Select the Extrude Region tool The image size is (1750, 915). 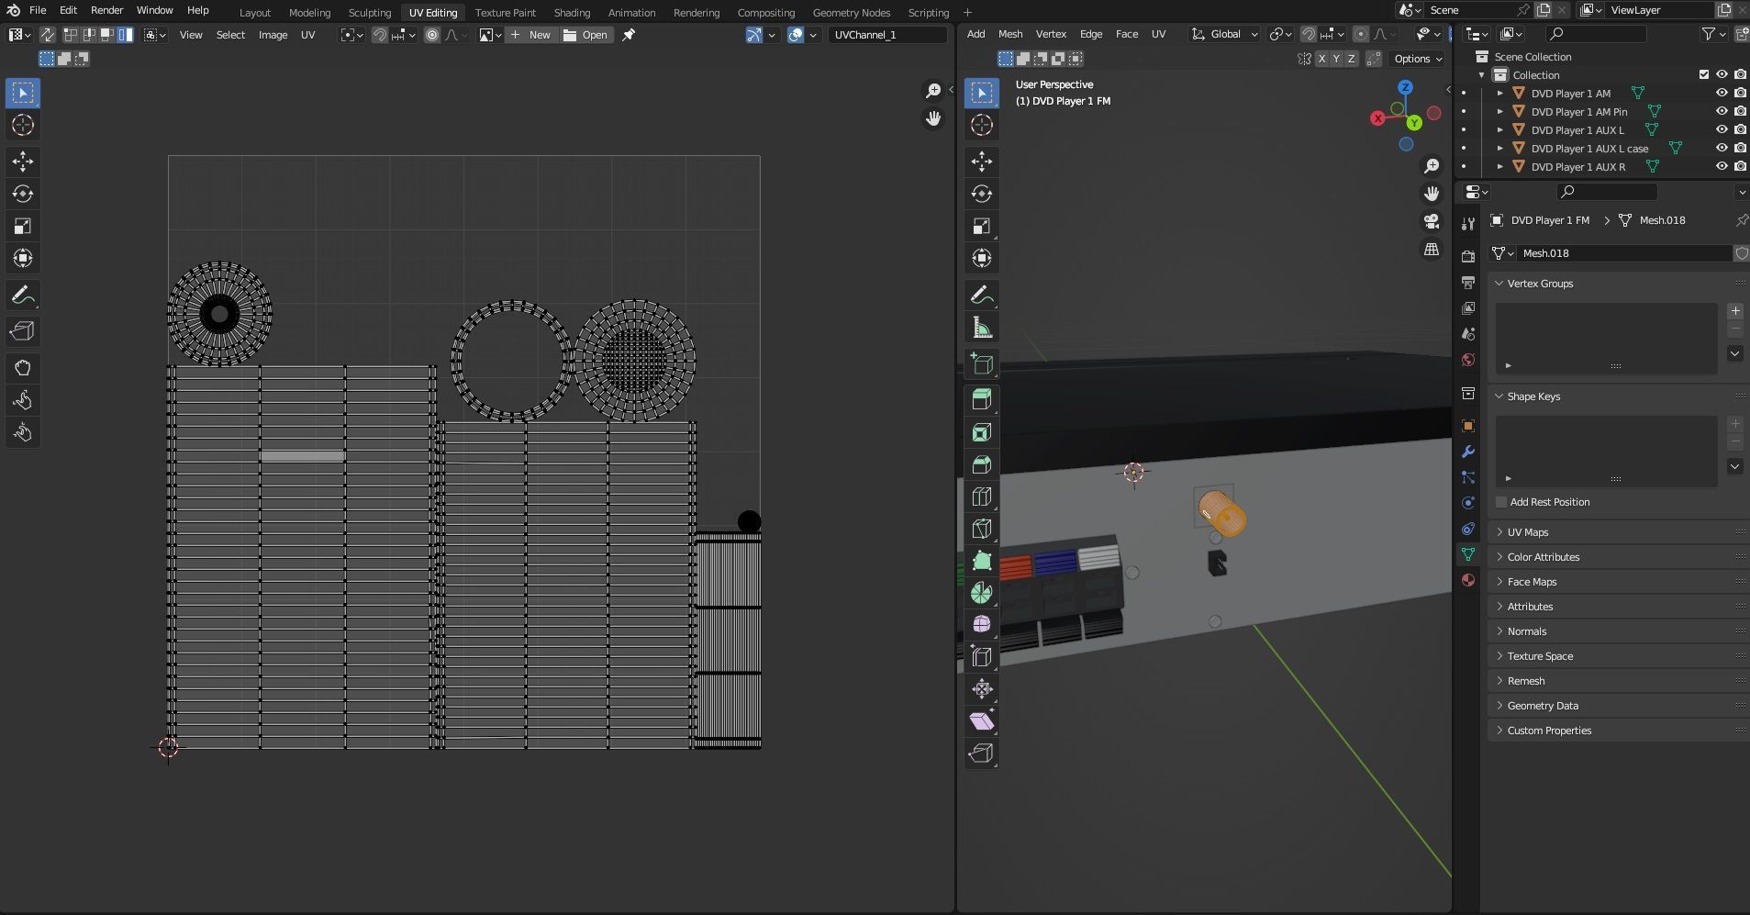982,399
